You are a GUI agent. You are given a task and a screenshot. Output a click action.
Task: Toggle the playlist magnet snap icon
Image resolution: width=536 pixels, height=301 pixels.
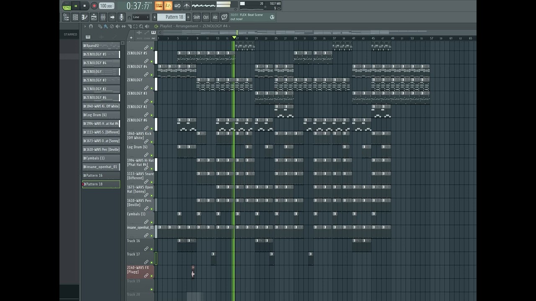[x=91, y=26]
